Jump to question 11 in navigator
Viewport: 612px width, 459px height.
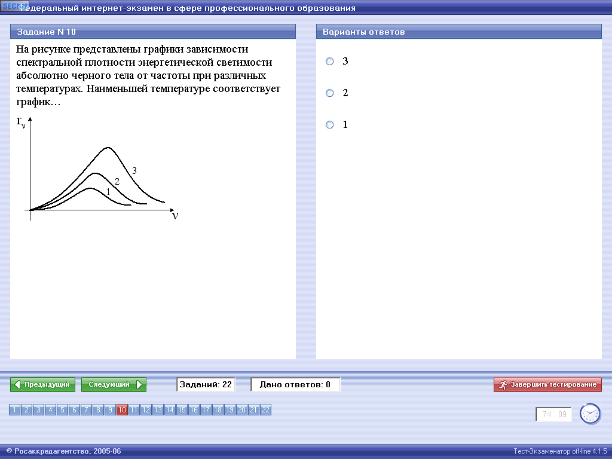(x=134, y=410)
